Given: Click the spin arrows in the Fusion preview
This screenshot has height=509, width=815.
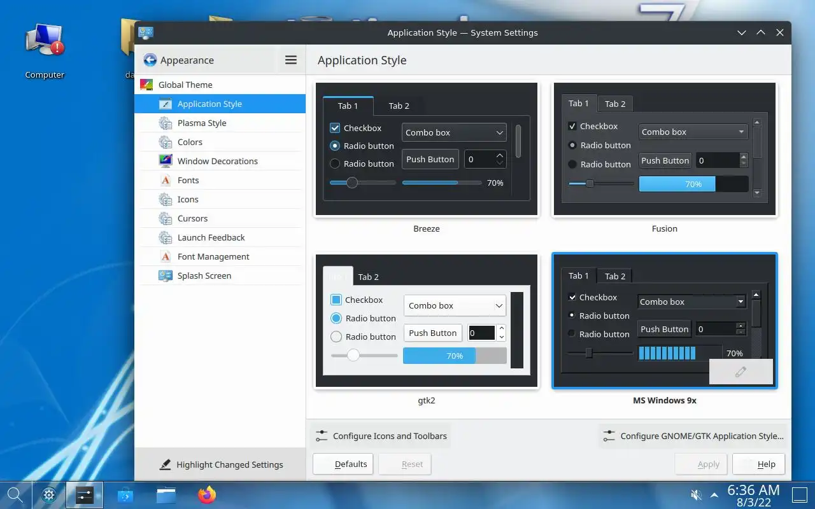Looking at the screenshot, I should click(743, 160).
